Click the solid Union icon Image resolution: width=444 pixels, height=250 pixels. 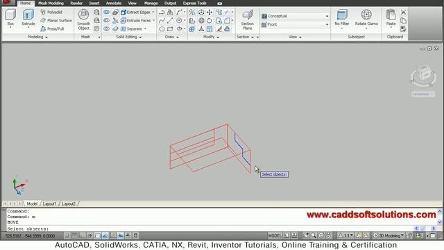106,12
